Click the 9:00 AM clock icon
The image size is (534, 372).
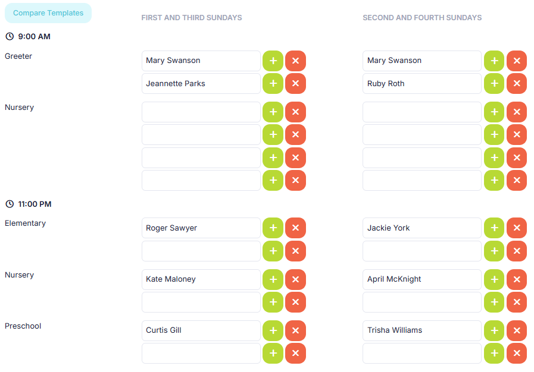pos(10,37)
